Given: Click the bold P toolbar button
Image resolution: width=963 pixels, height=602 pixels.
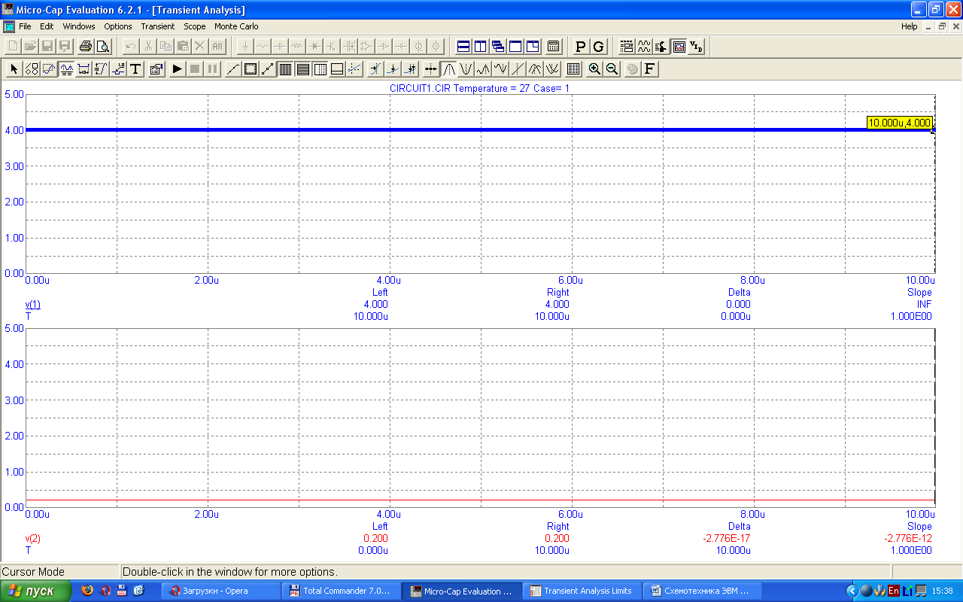Looking at the screenshot, I should [x=580, y=47].
